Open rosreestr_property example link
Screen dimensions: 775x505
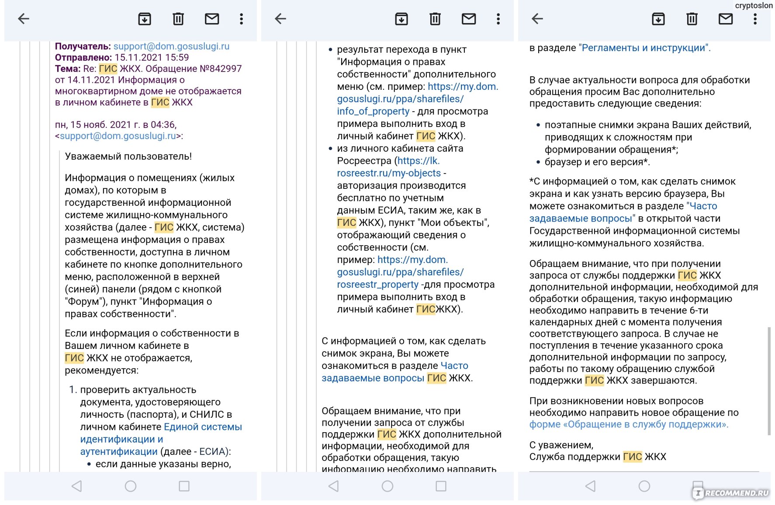point(400,272)
